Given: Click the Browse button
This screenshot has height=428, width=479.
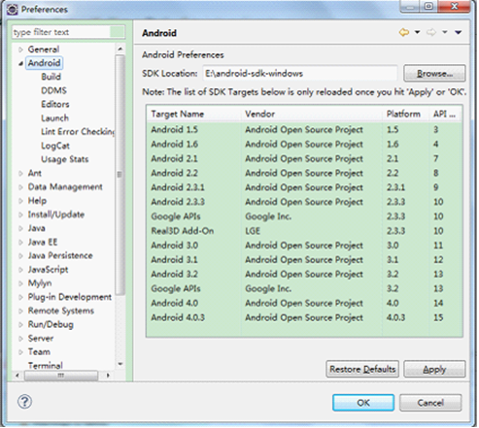Looking at the screenshot, I should [434, 74].
